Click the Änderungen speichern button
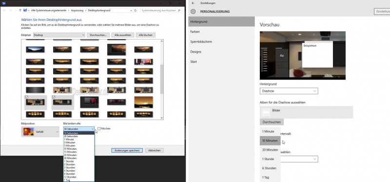The image size is (390, 182). 127,150
